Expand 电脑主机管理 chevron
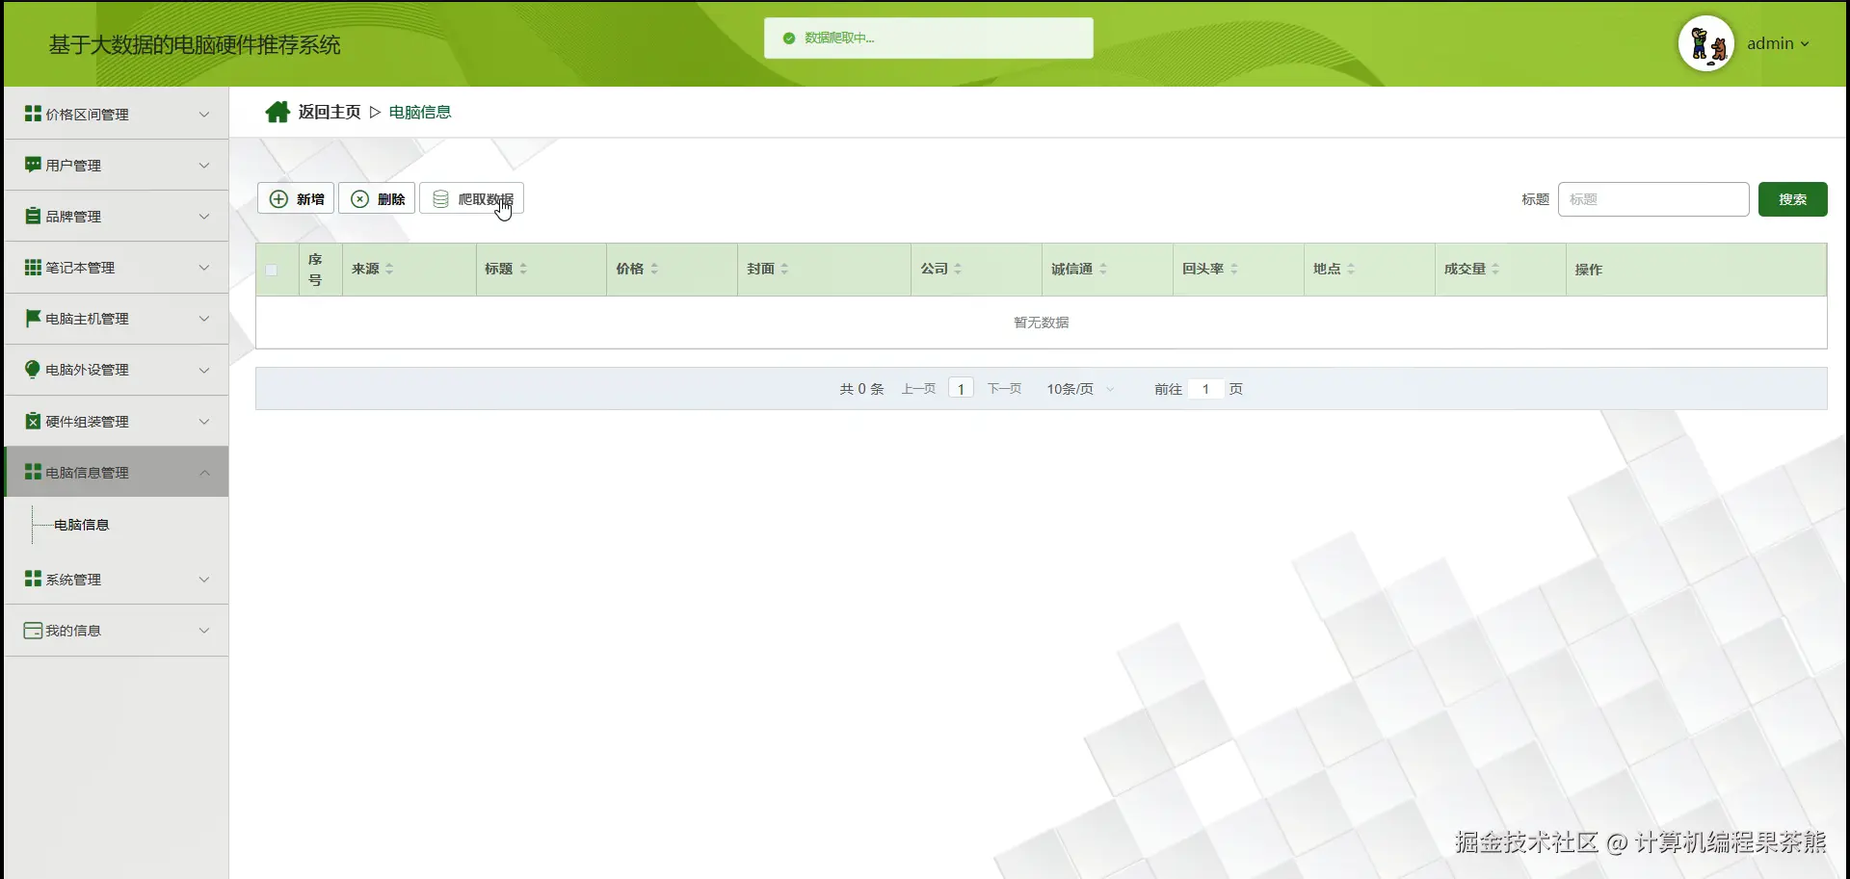This screenshot has width=1850, height=879. click(x=204, y=319)
